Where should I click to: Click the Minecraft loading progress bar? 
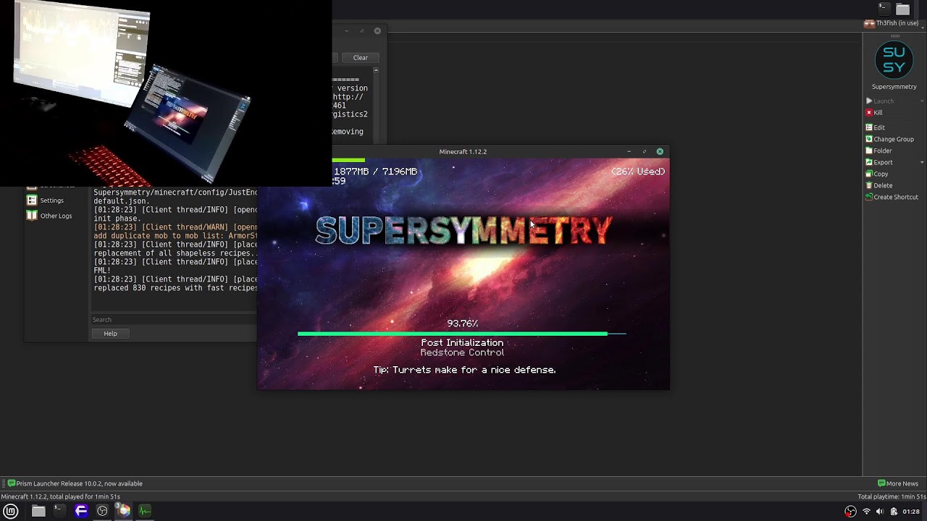[462, 334]
